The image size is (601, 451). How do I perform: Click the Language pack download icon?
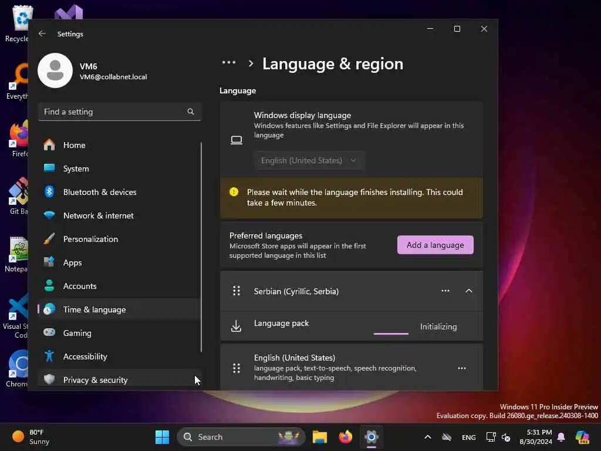click(236, 326)
